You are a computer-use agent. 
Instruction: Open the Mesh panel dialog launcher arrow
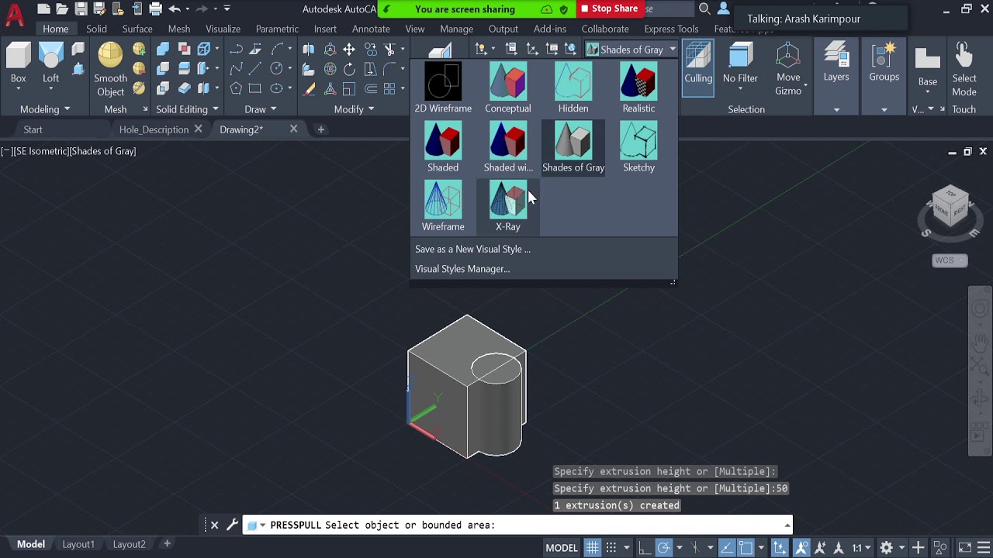145,109
